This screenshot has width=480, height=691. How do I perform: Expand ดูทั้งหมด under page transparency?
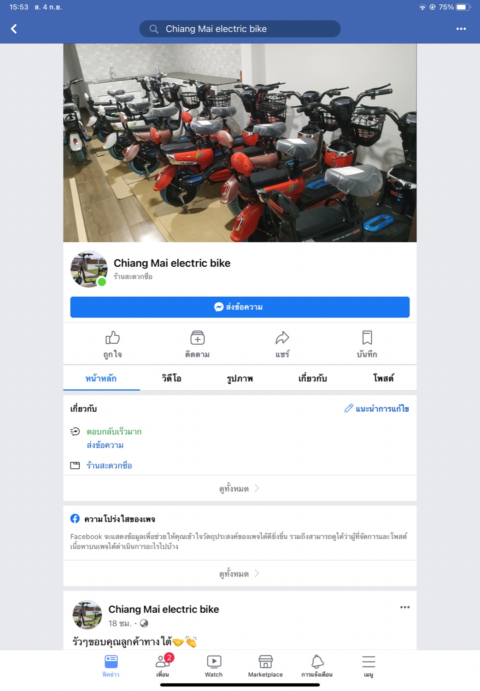pyautogui.click(x=240, y=574)
